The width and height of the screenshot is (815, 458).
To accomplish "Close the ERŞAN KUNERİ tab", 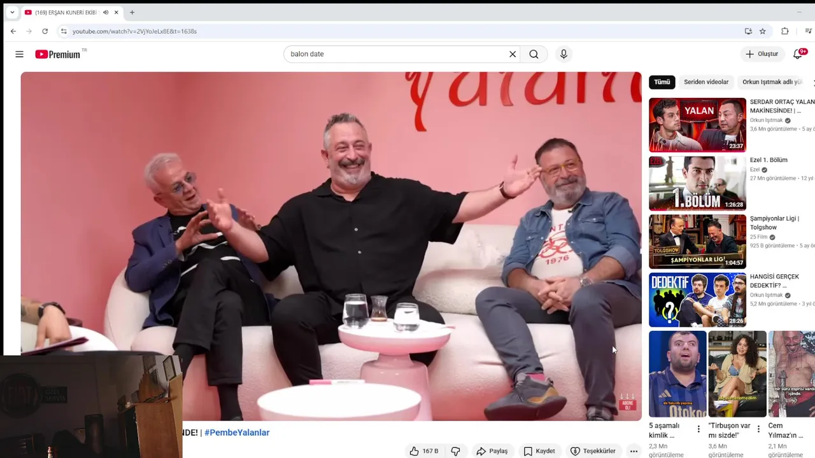I will click(117, 12).
